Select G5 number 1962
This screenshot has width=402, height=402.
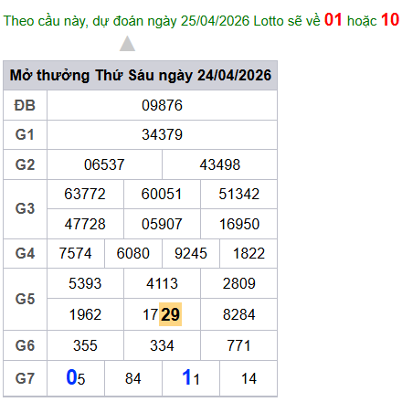pyautogui.click(x=85, y=314)
